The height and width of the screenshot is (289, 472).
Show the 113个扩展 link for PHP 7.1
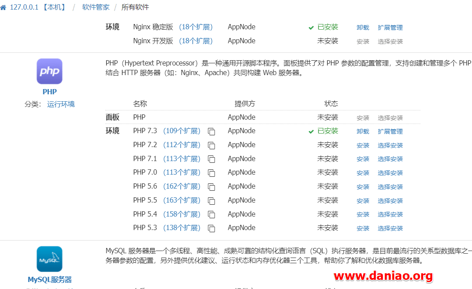coord(182,158)
